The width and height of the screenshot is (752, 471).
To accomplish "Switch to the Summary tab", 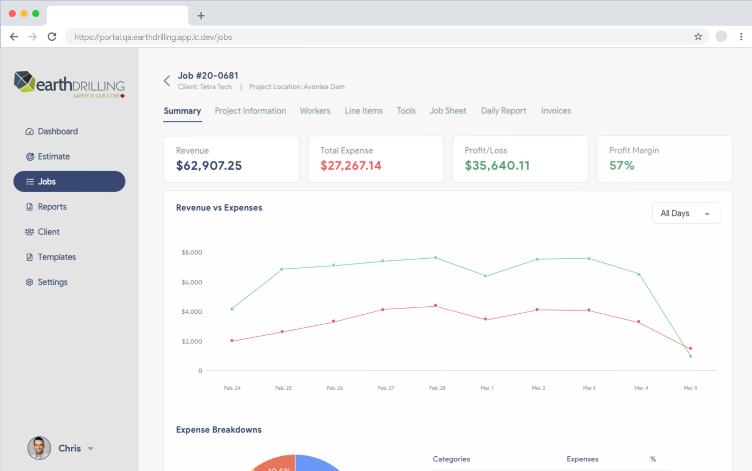I will tap(182, 111).
